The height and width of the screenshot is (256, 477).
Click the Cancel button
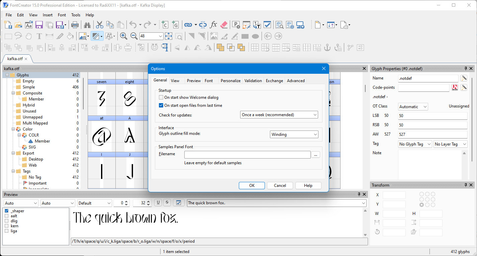[280, 186]
